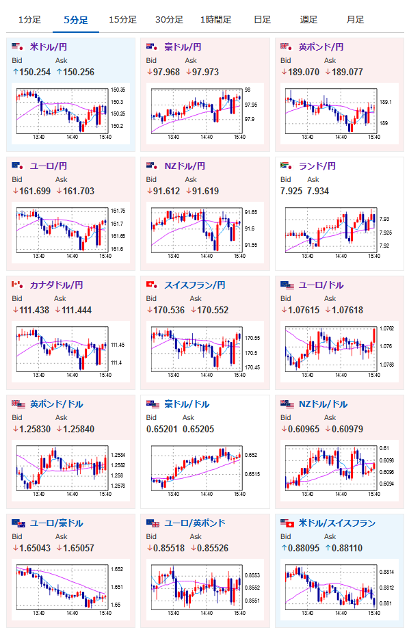Screen dimensions: 409x630
Task: Open the 英ポンド/ドル pair link
Action: coord(56,404)
